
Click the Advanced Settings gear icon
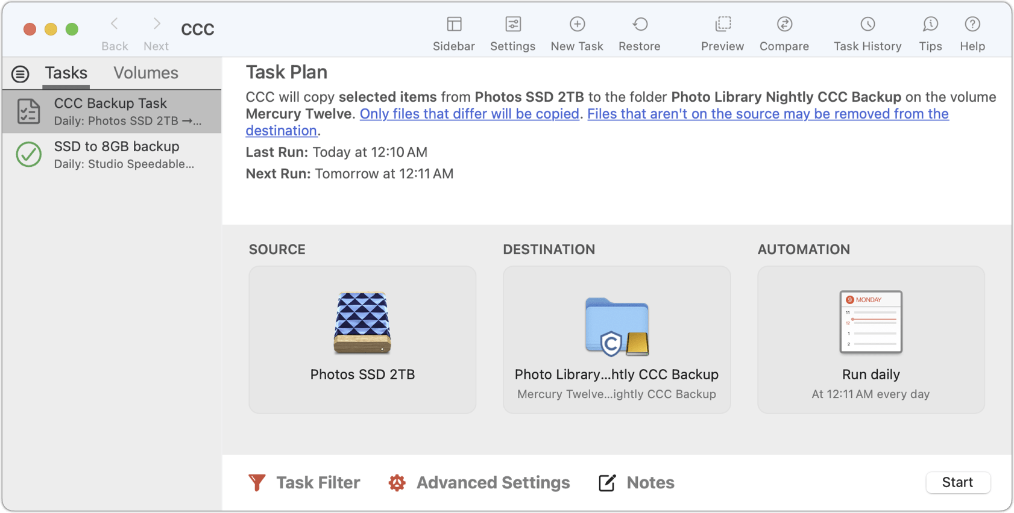tap(397, 483)
